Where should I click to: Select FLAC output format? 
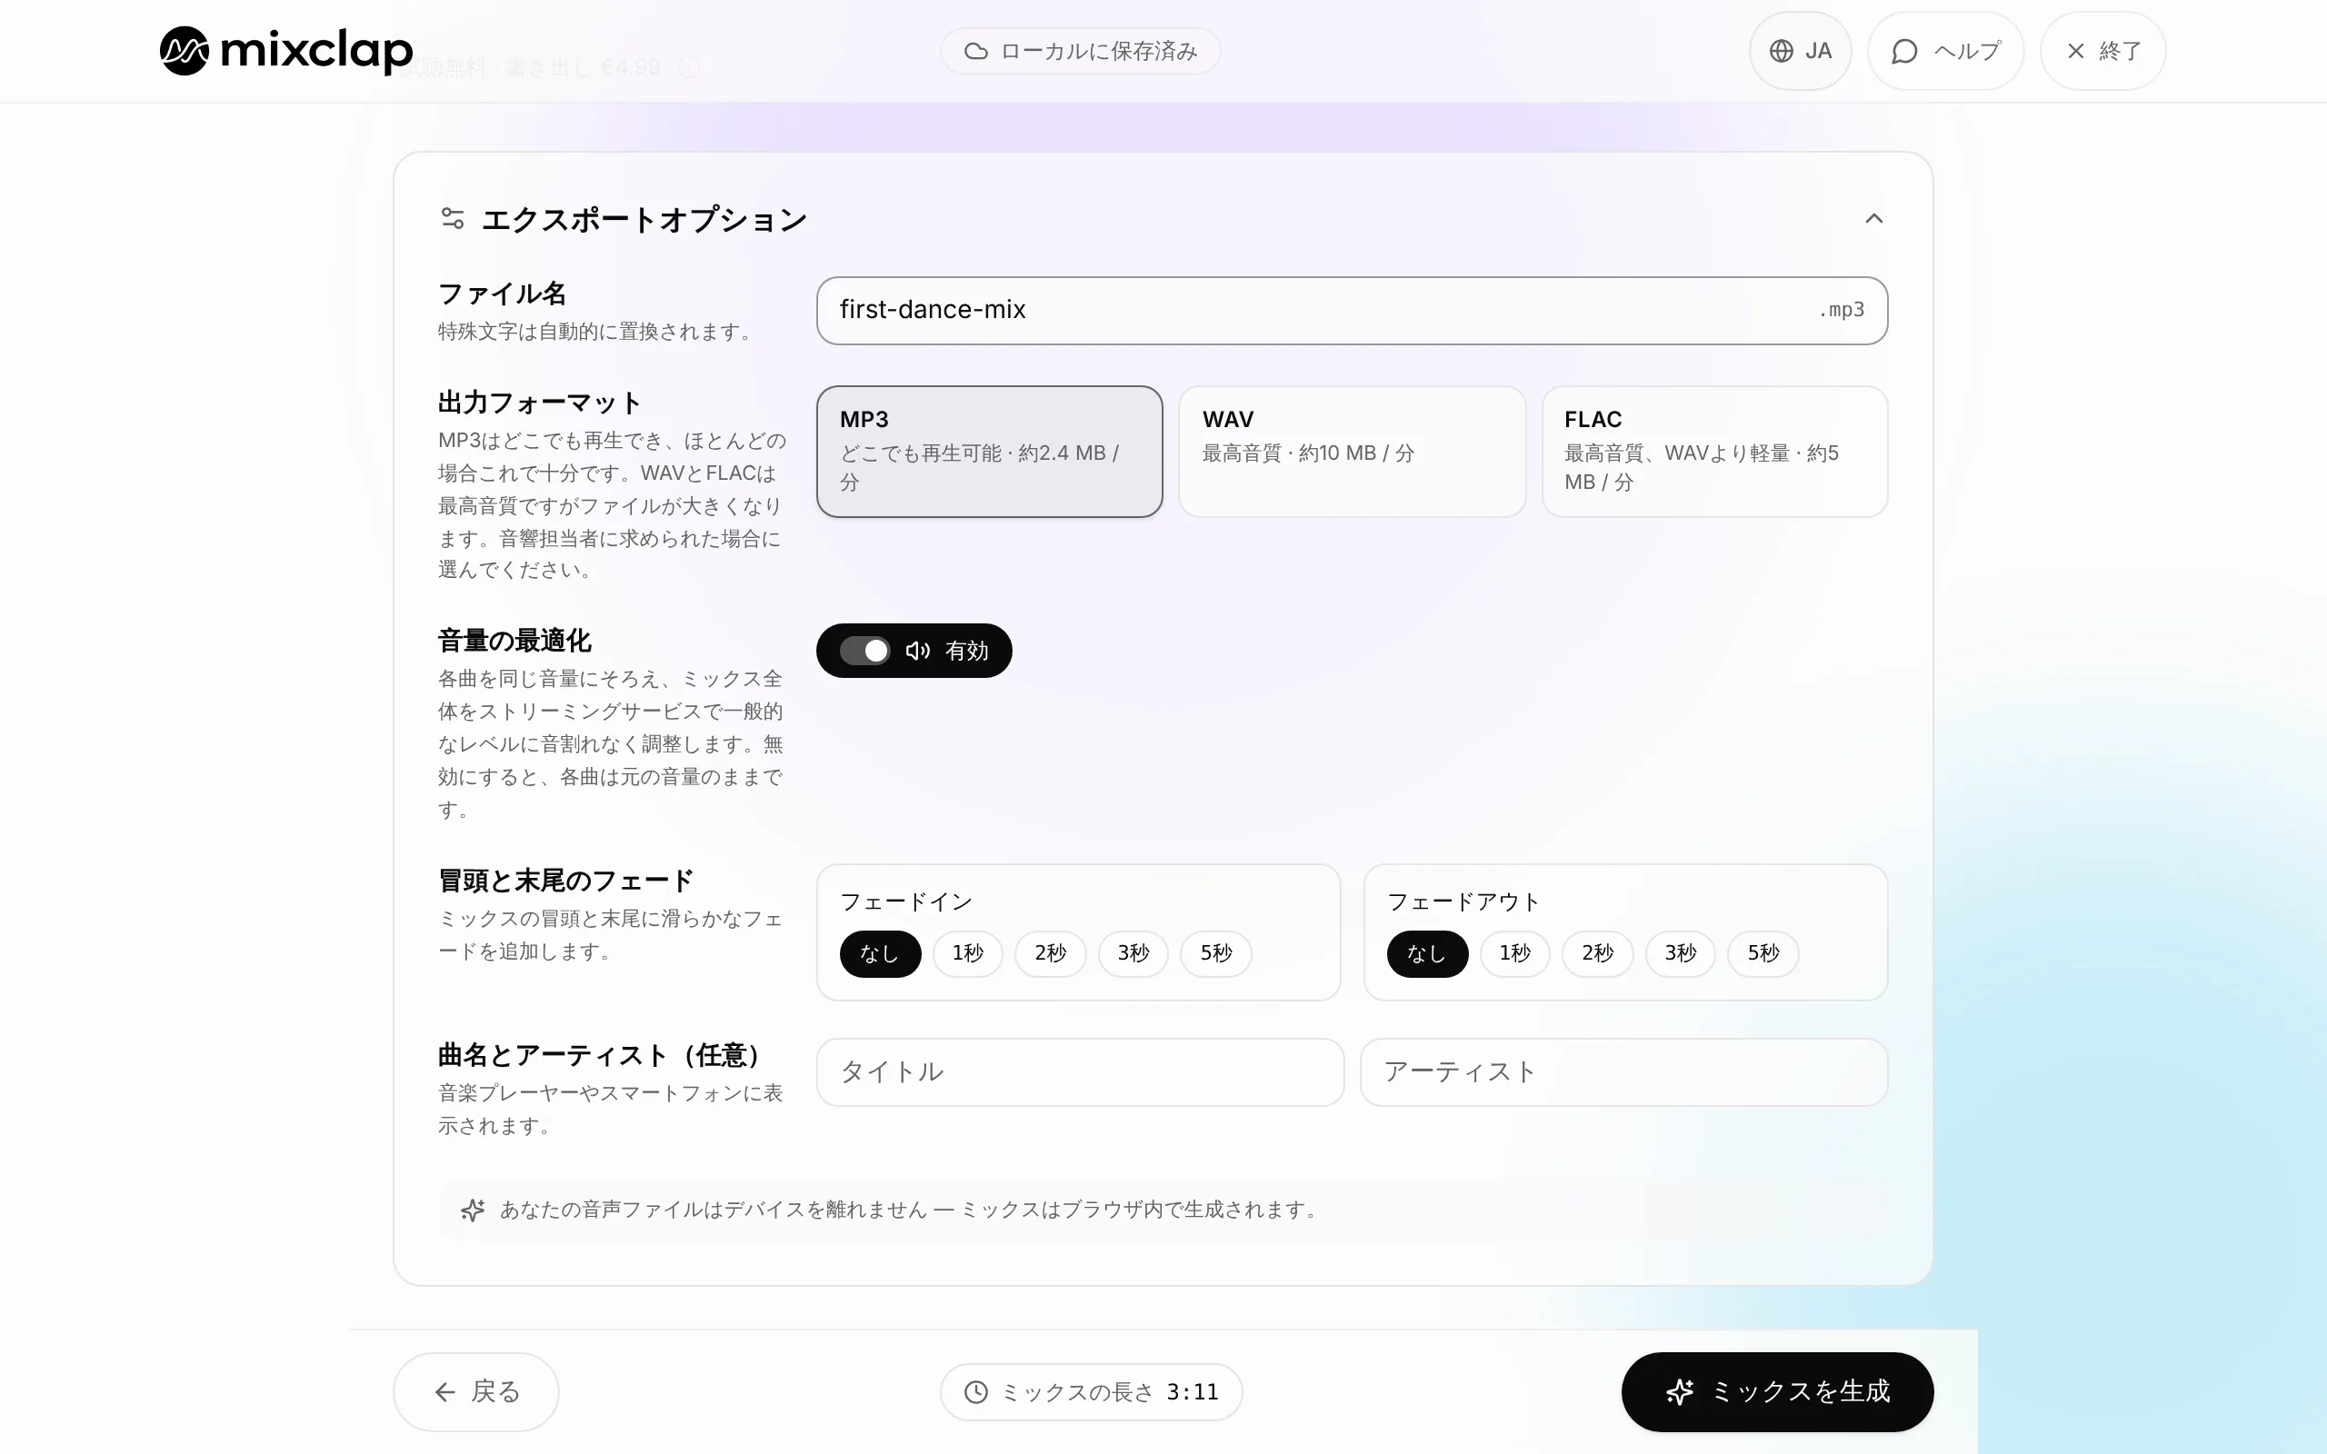click(1714, 451)
